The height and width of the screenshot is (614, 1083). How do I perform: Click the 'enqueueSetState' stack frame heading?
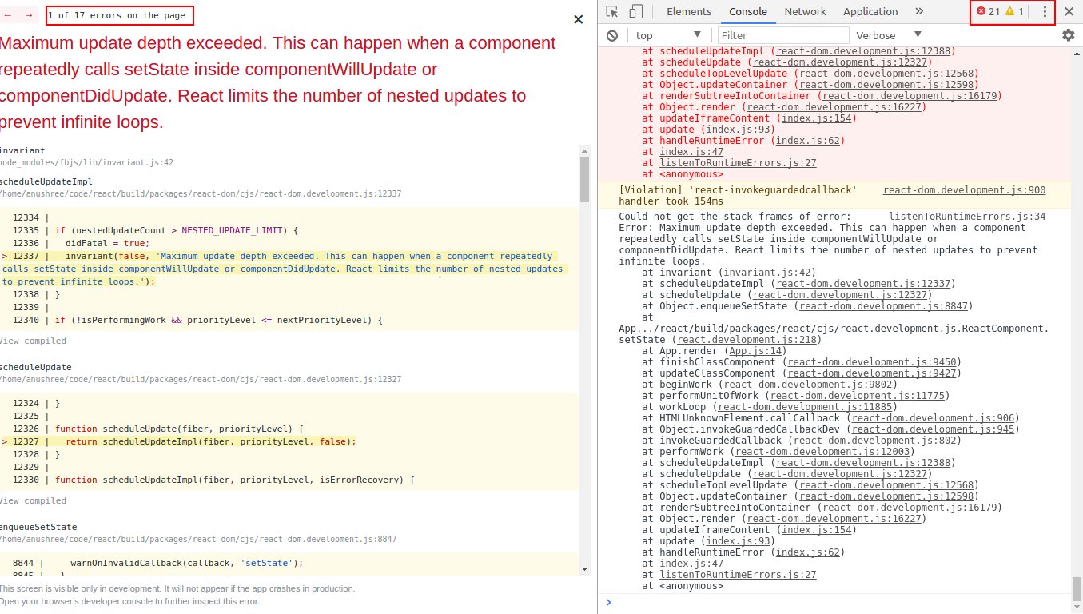(x=38, y=527)
